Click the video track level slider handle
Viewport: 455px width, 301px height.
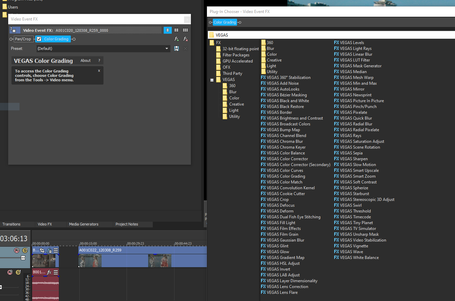pos(23,258)
